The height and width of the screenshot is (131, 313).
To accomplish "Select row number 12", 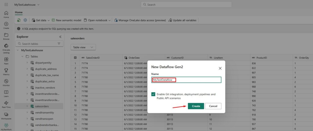I will click(x=75, y=114).
